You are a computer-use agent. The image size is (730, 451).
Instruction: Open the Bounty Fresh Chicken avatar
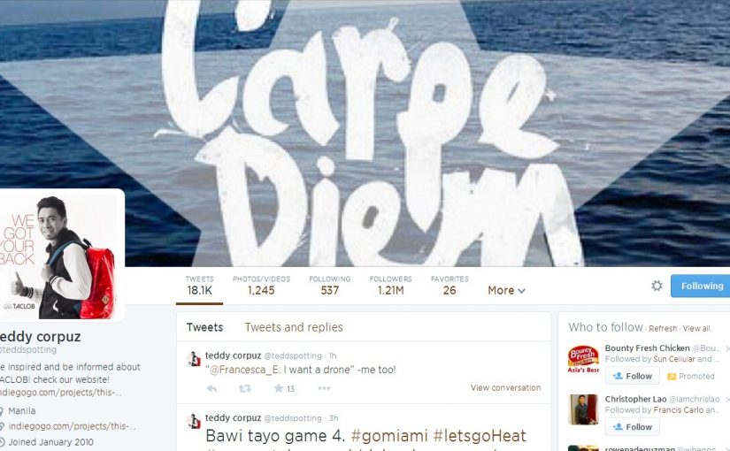coord(583,359)
